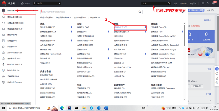Toggle the pin next to 裸金属服务器 BMS under 计算
The width and height of the screenshot is (219, 111).
pyautogui.click(x=71, y=41)
